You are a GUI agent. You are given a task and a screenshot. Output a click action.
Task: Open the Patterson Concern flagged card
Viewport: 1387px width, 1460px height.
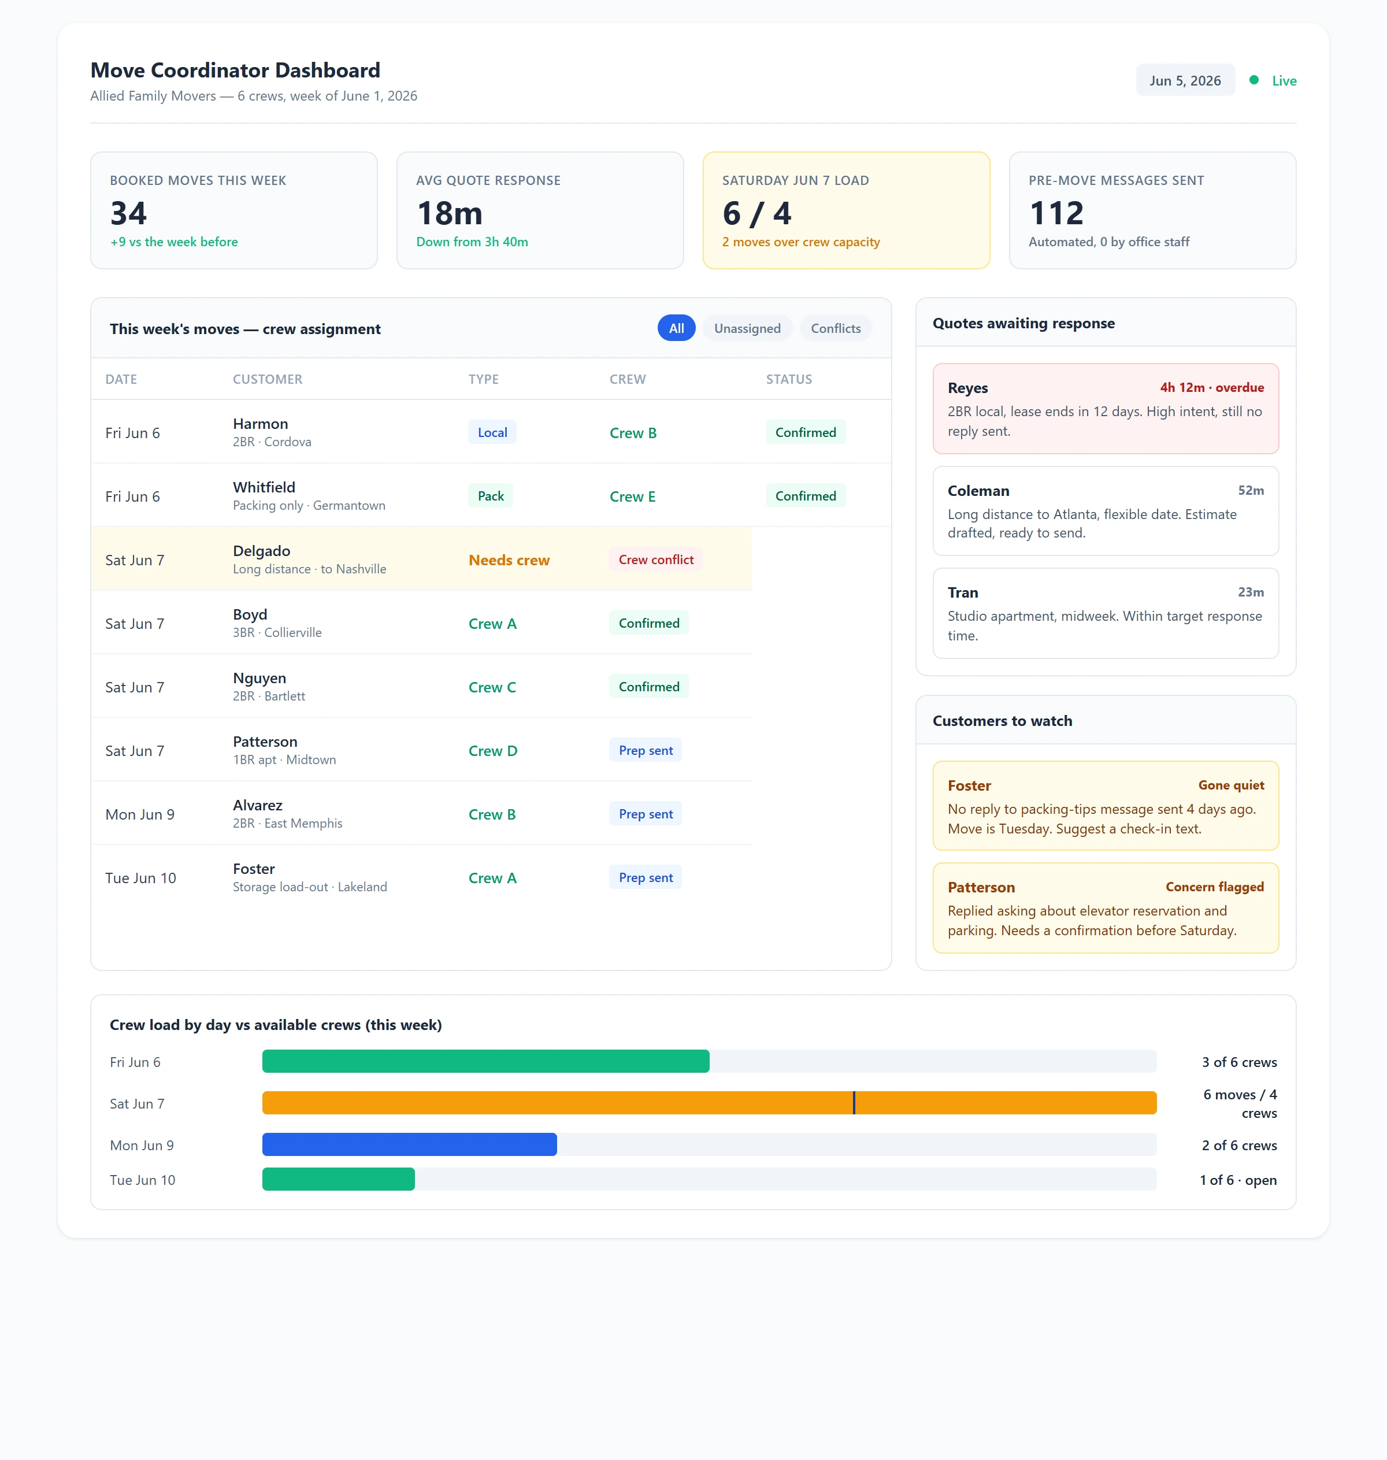coord(1106,908)
